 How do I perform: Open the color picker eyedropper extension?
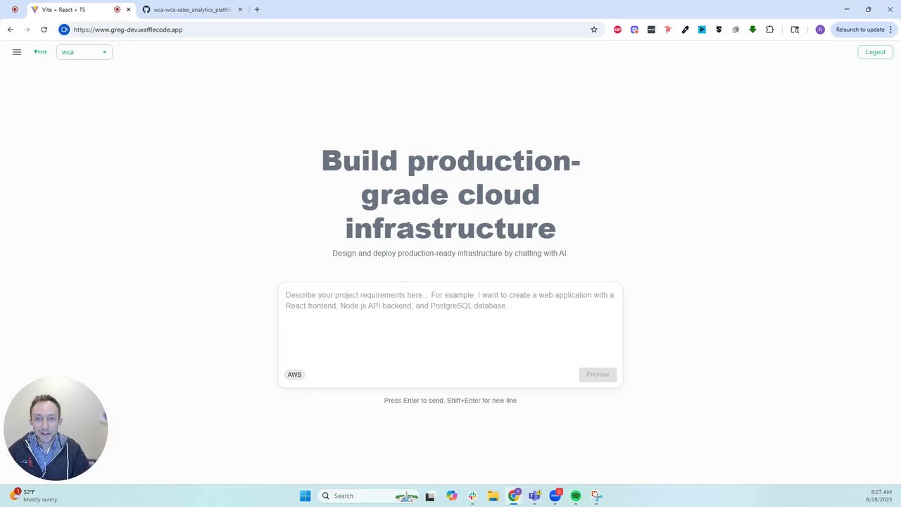(685, 30)
